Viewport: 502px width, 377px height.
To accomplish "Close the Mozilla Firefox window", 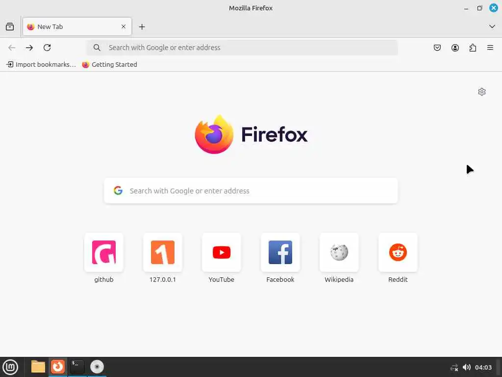I will point(494,8).
